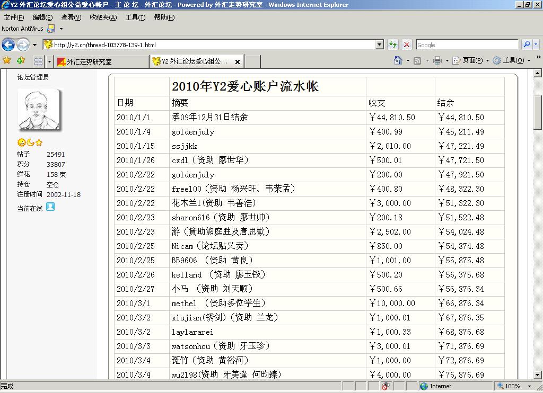Click the star rank icon under avatar

(39, 142)
